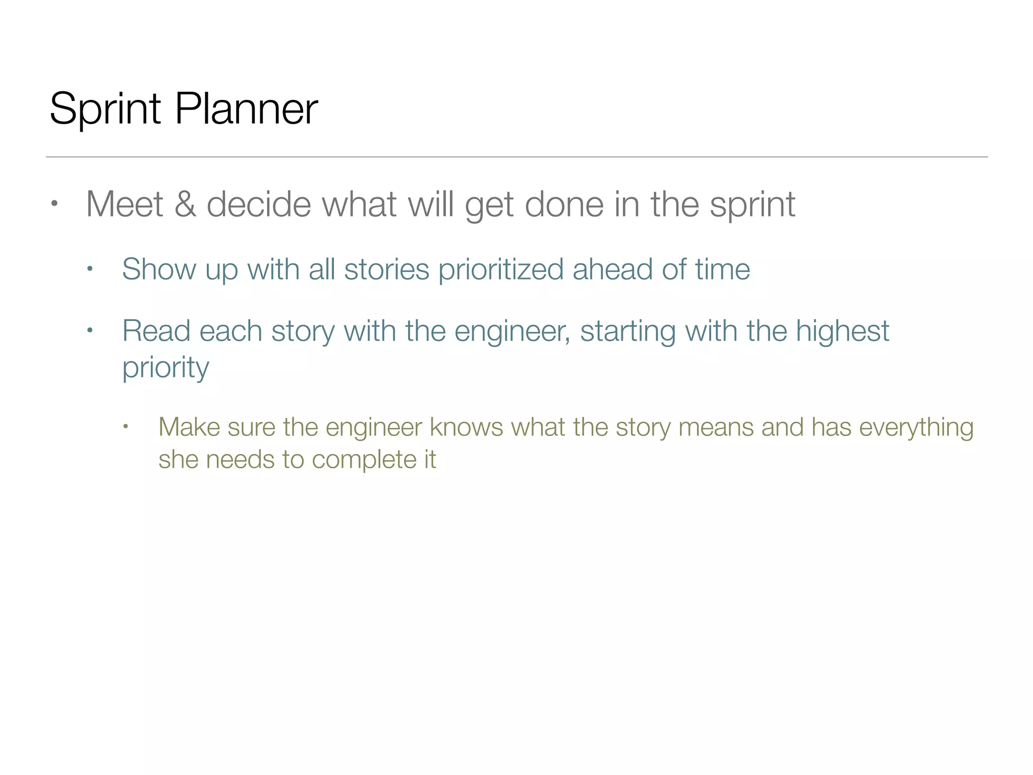The width and height of the screenshot is (1033, 775).
Task: Click the word "Meet" in the first bullet
Action: (x=124, y=204)
